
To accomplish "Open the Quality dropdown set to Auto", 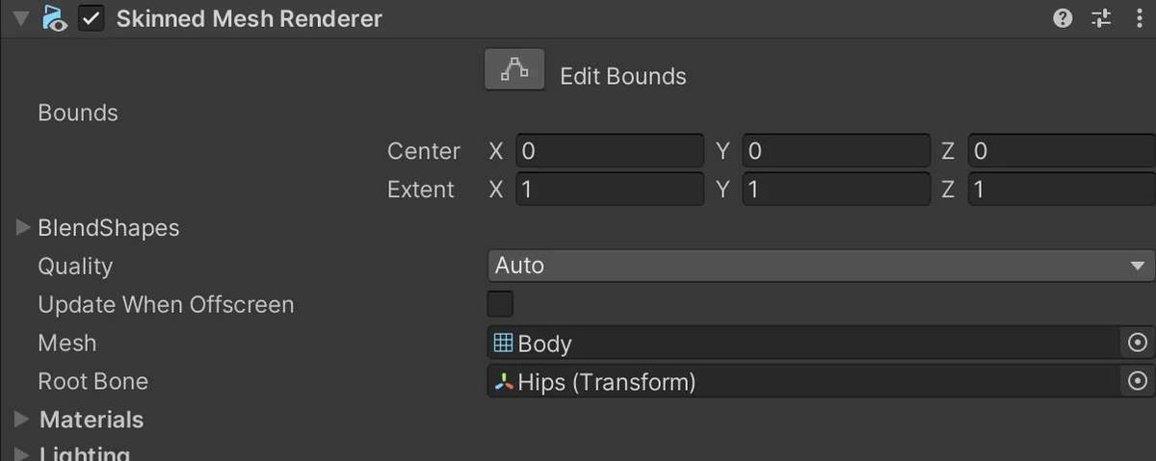I will pyautogui.click(x=821, y=266).
